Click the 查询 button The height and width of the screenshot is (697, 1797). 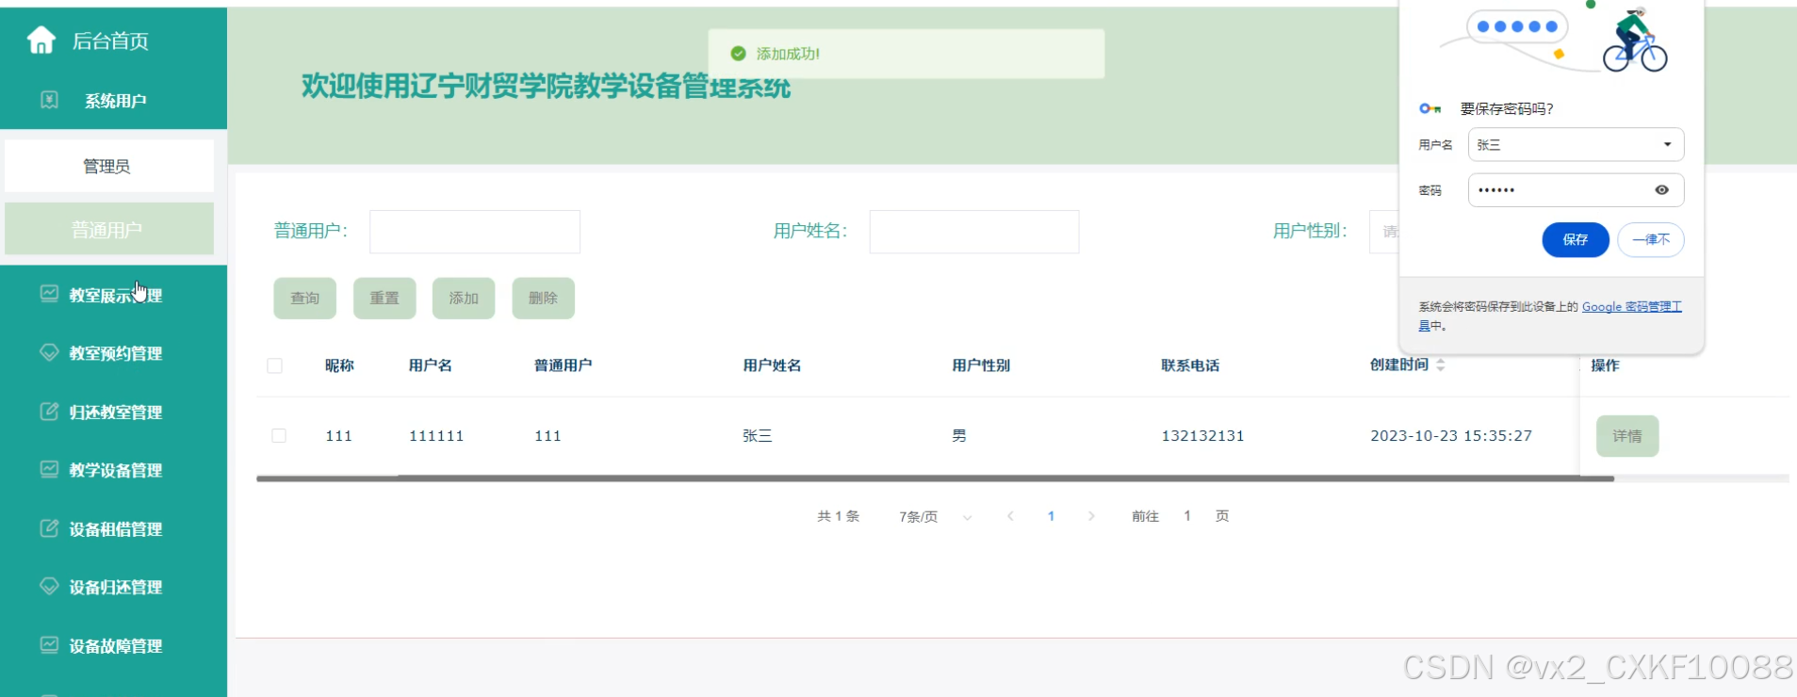tap(305, 299)
